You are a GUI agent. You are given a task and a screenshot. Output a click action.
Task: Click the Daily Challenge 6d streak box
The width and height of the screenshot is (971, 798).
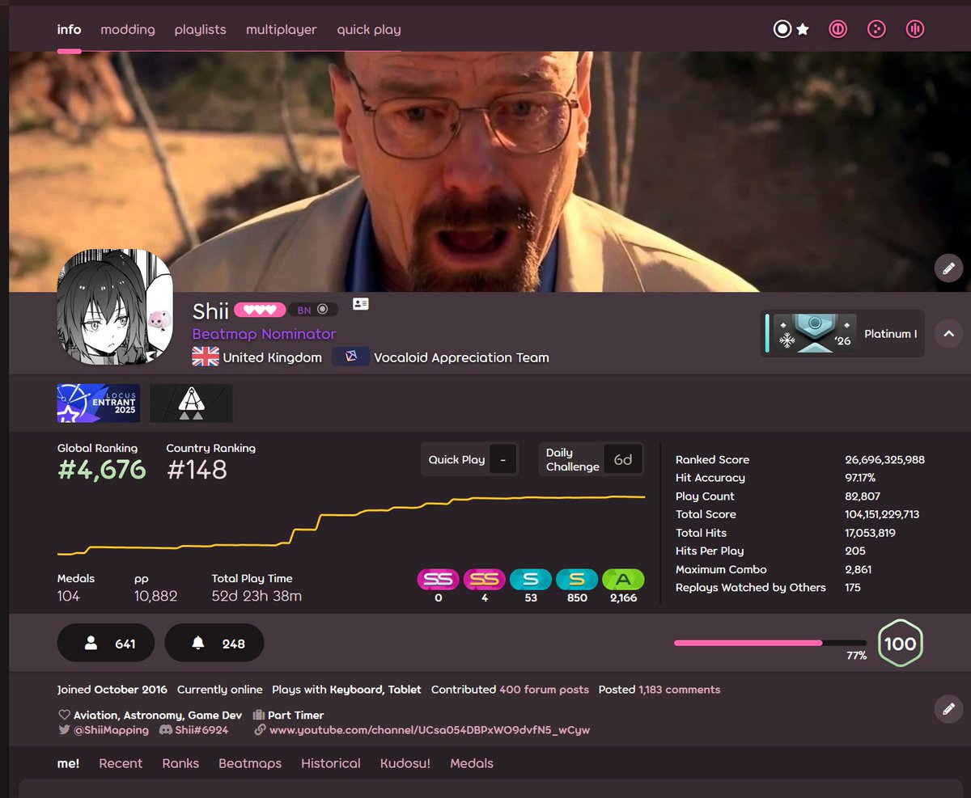(592, 459)
